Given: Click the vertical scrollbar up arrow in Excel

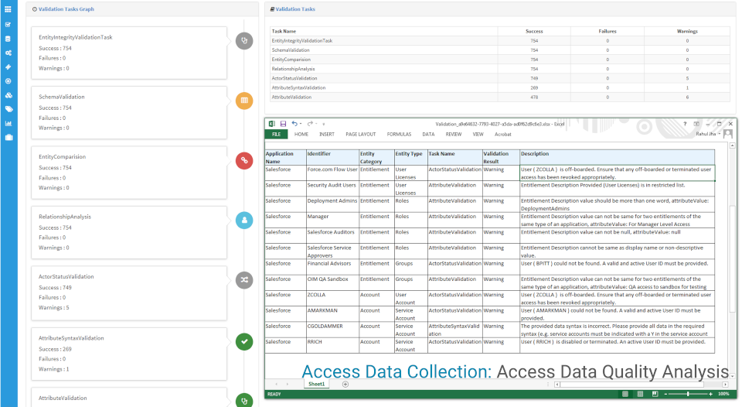Looking at the screenshot, I should (x=733, y=145).
